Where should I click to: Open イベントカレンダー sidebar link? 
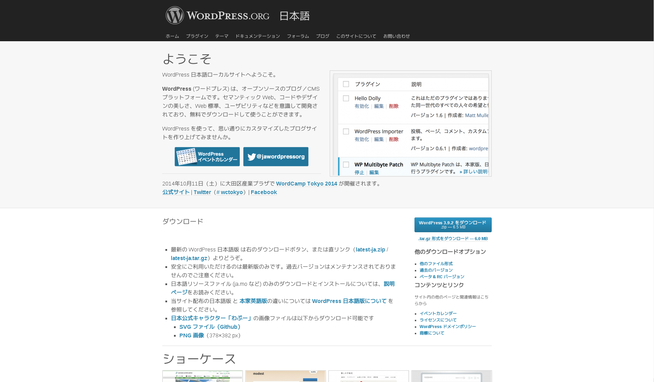(438, 313)
